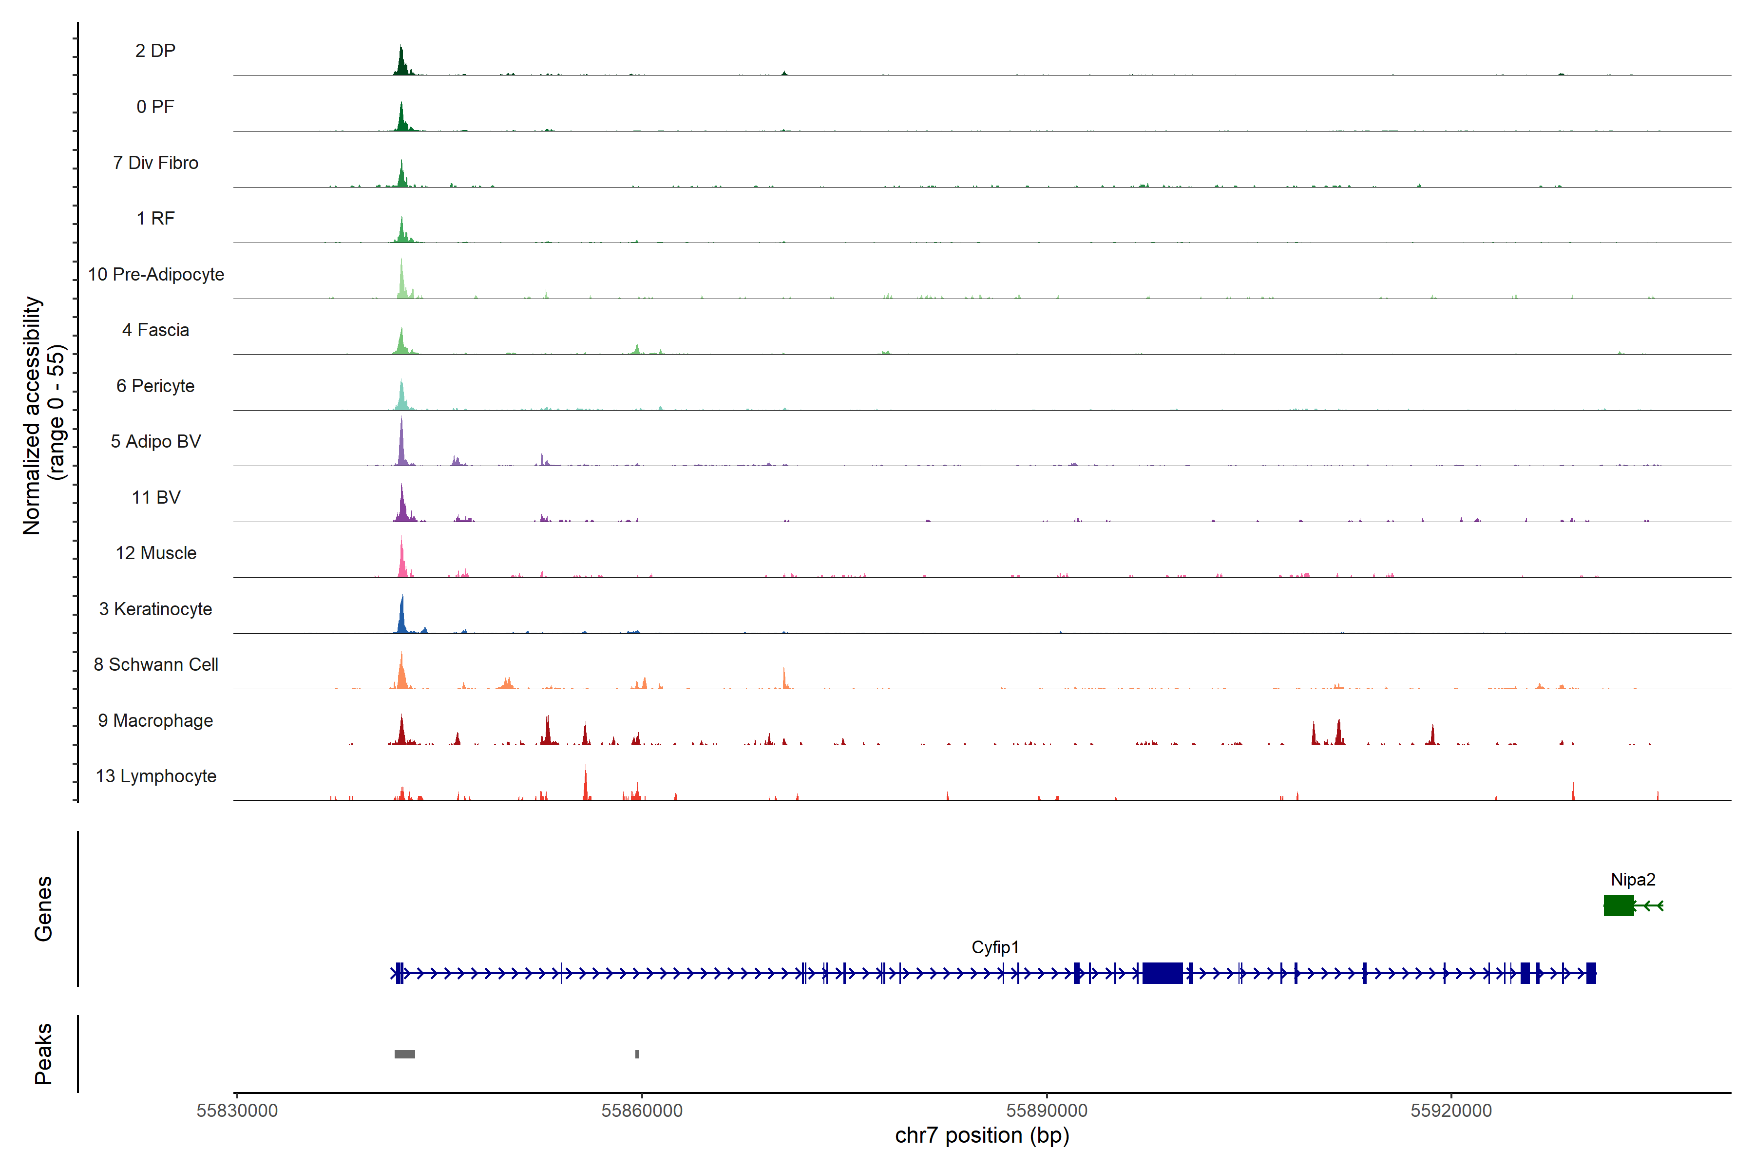Click the green Nipa2 gene block
1754x1169 pixels.
pos(1618,905)
